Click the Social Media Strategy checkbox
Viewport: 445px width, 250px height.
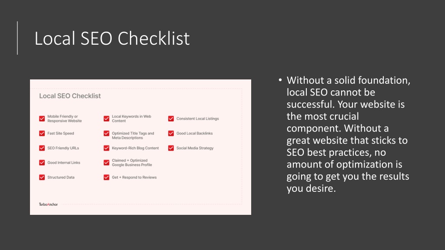171,148
